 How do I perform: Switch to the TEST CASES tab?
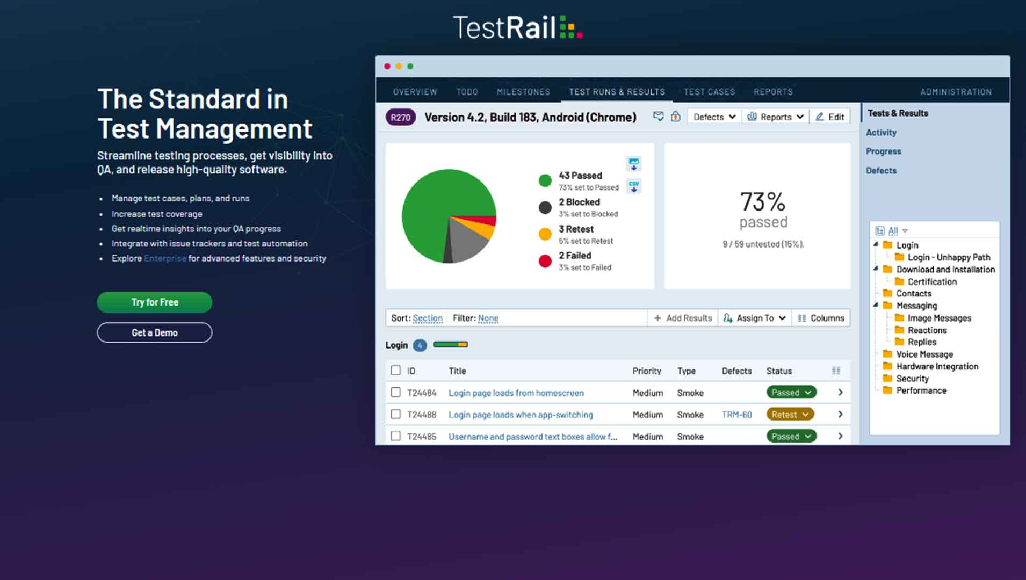(709, 91)
